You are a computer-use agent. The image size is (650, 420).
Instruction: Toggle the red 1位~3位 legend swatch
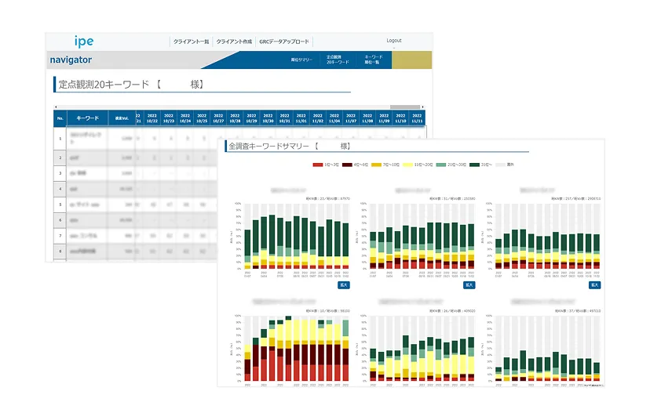tap(318, 165)
